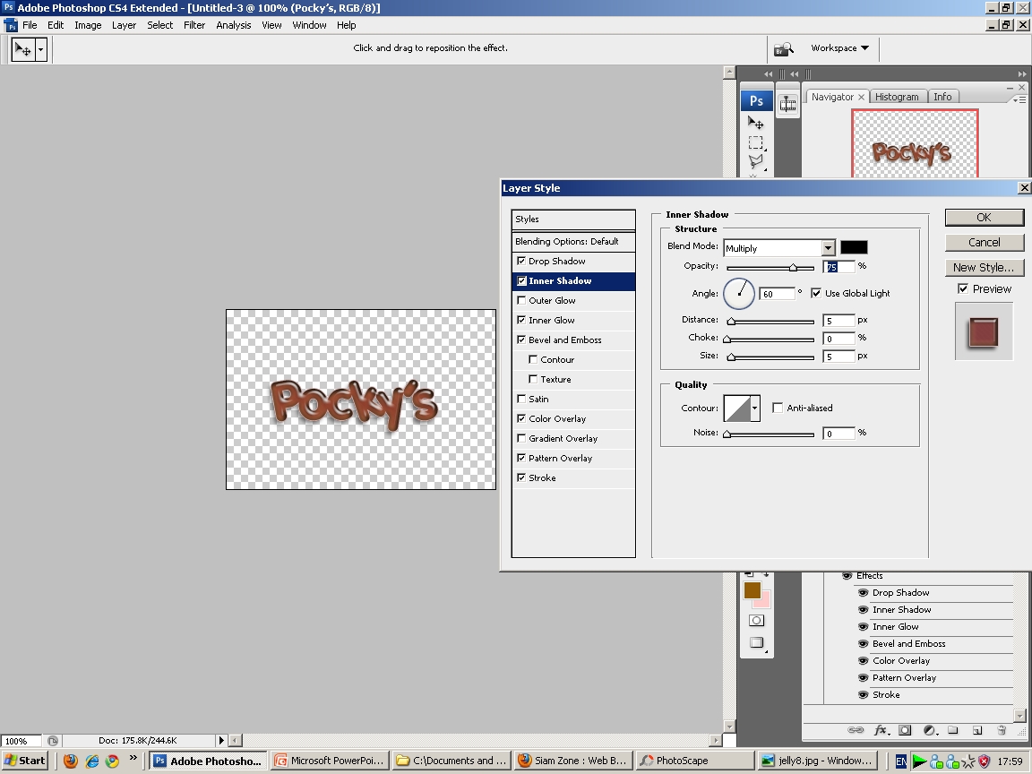This screenshot has width=1032, height=774.
Task: Launch Adobe Bridge from options bar
Action: click(783, 48)
